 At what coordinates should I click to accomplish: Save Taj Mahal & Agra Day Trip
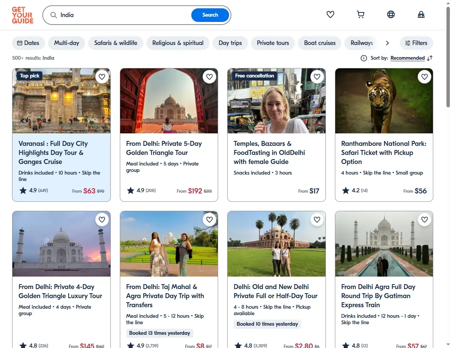pyautogui.click(x=209, y=220)
